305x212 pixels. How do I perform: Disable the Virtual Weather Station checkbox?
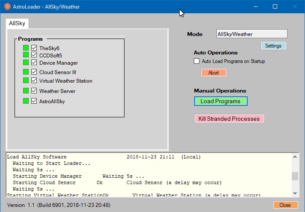click(34, 80)
